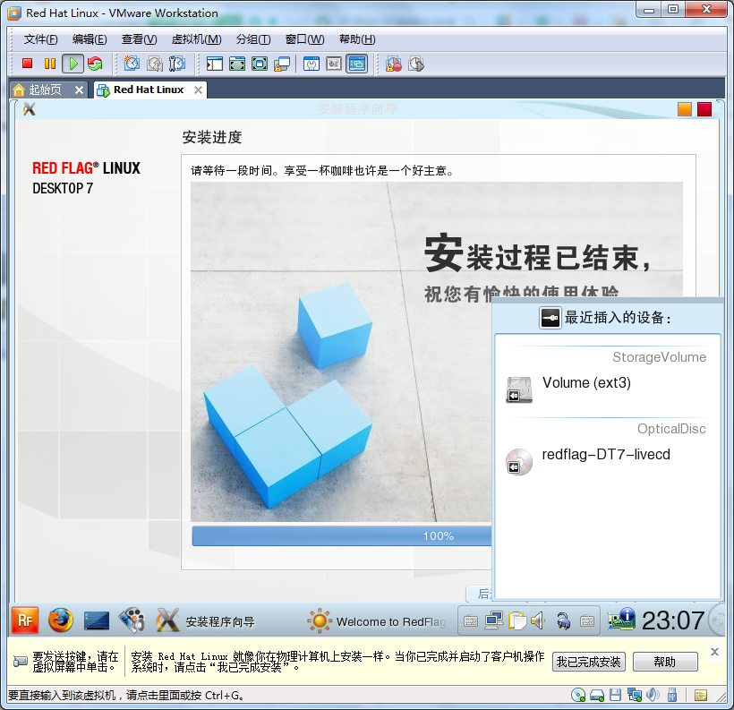Click the volume speaker icon in the guest tray
Screen dimensions: 734x710
538,621
